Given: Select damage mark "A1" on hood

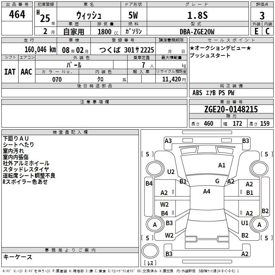Looking at the screenshot, I should point(222,165).
